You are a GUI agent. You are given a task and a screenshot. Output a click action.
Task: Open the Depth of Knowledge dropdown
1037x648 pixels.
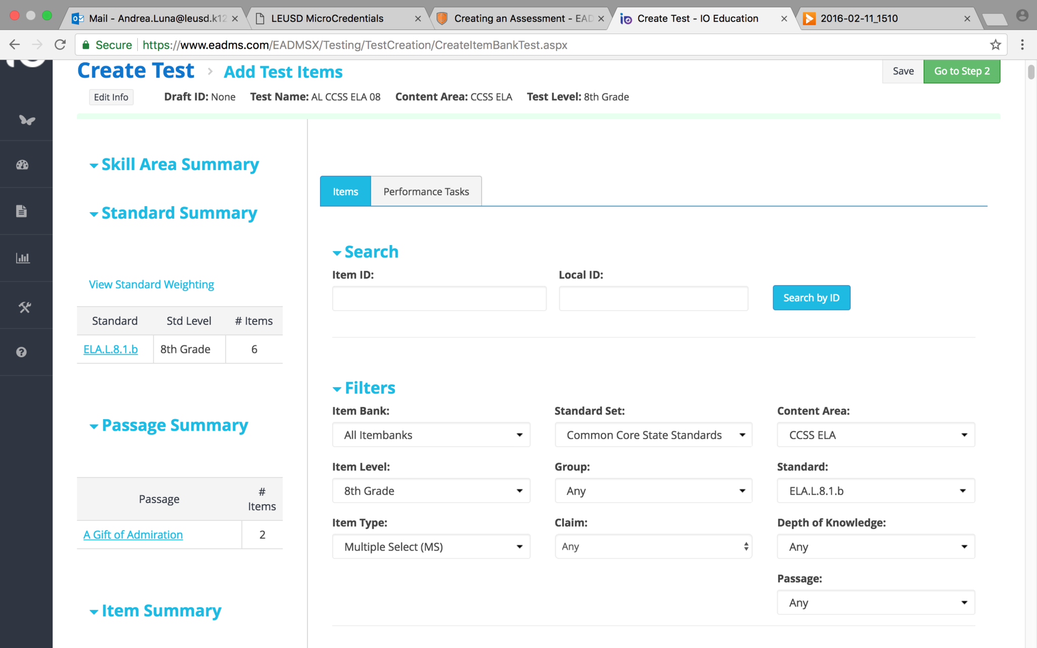[875, 547]
